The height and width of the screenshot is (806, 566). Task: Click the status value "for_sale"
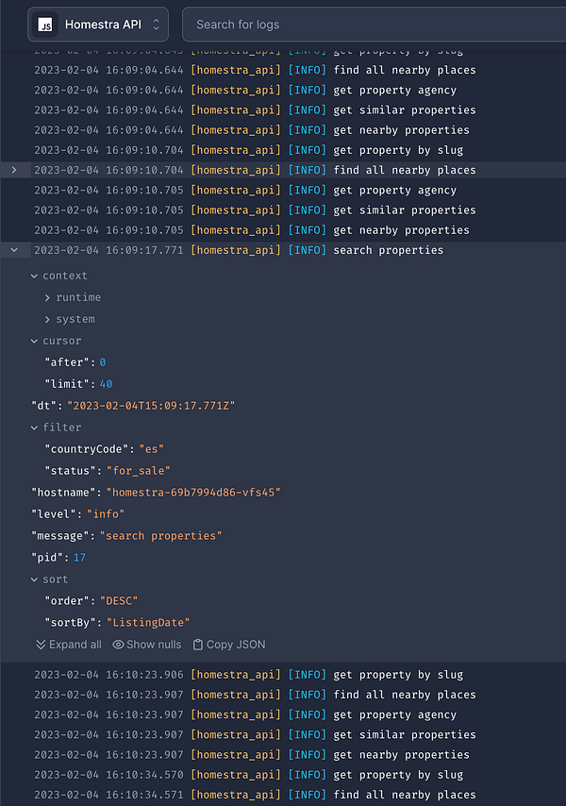pos(138,470)
